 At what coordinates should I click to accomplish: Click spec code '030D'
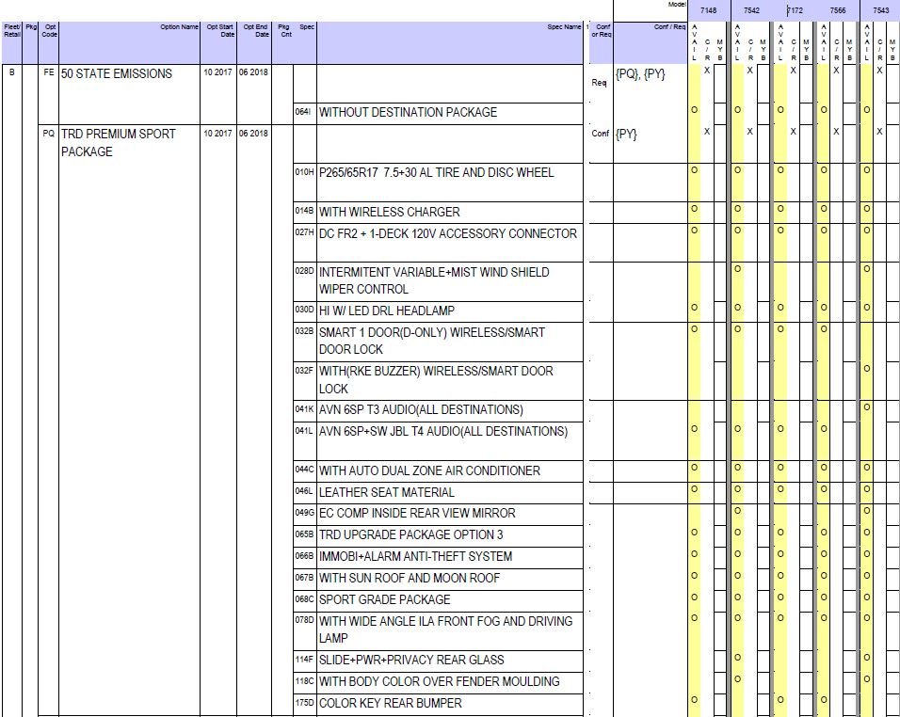[304, 310]
